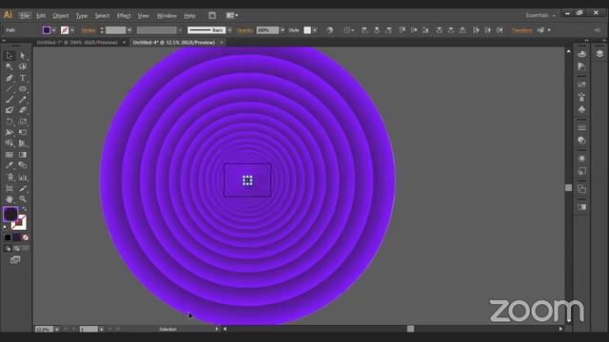Select the Symbol Sprayer tool
Viewport: 609px width, 342px height.
(10, 178)
